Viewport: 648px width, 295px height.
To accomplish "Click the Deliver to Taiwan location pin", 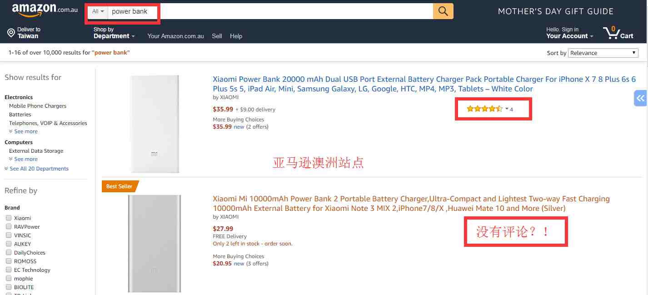I will (x=11, y=33).
